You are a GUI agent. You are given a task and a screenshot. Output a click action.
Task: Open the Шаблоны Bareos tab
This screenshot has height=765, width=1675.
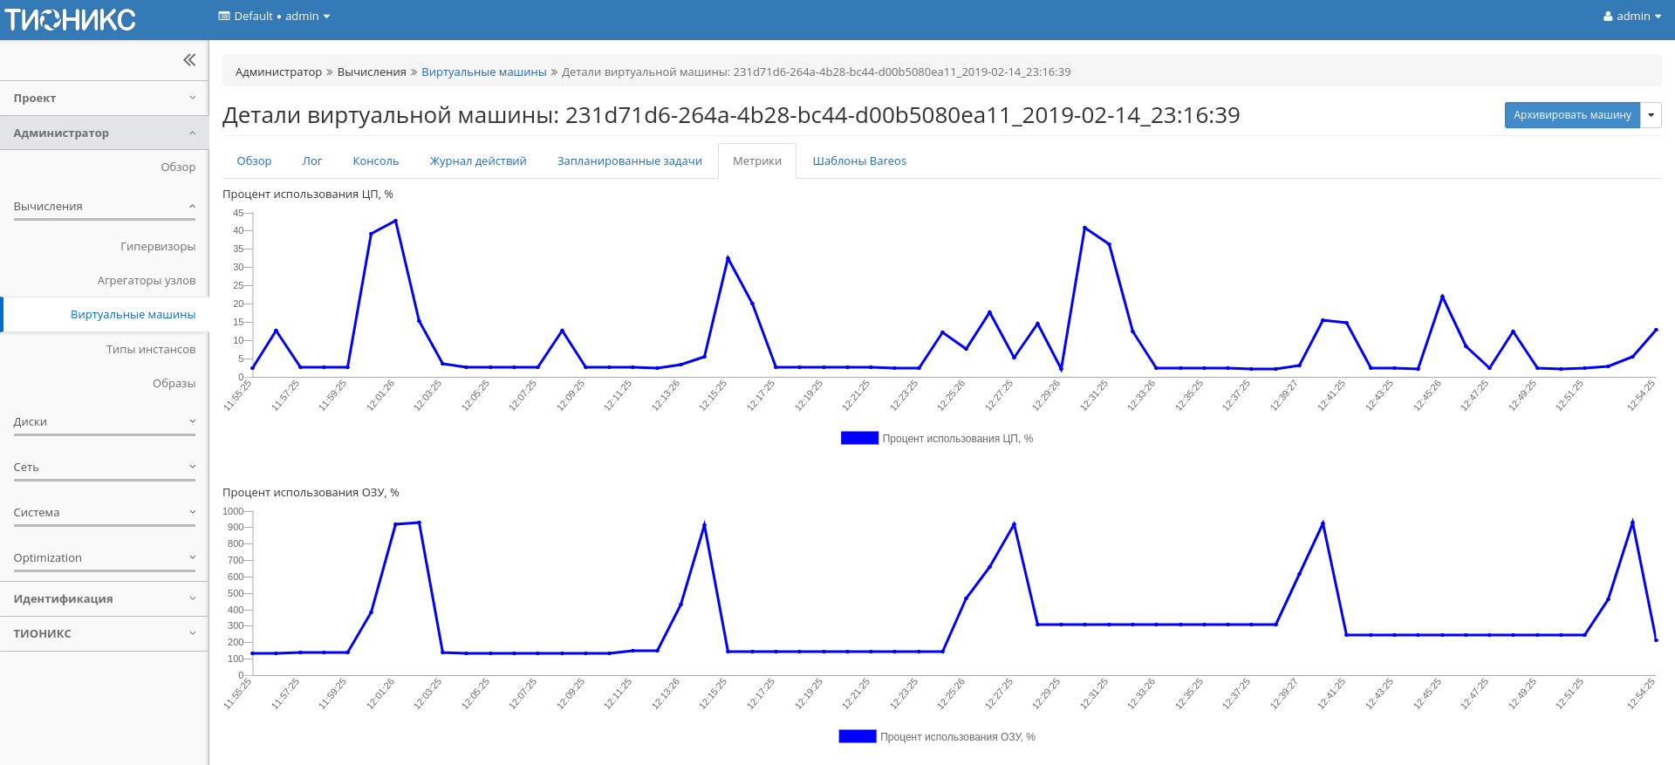858,161
